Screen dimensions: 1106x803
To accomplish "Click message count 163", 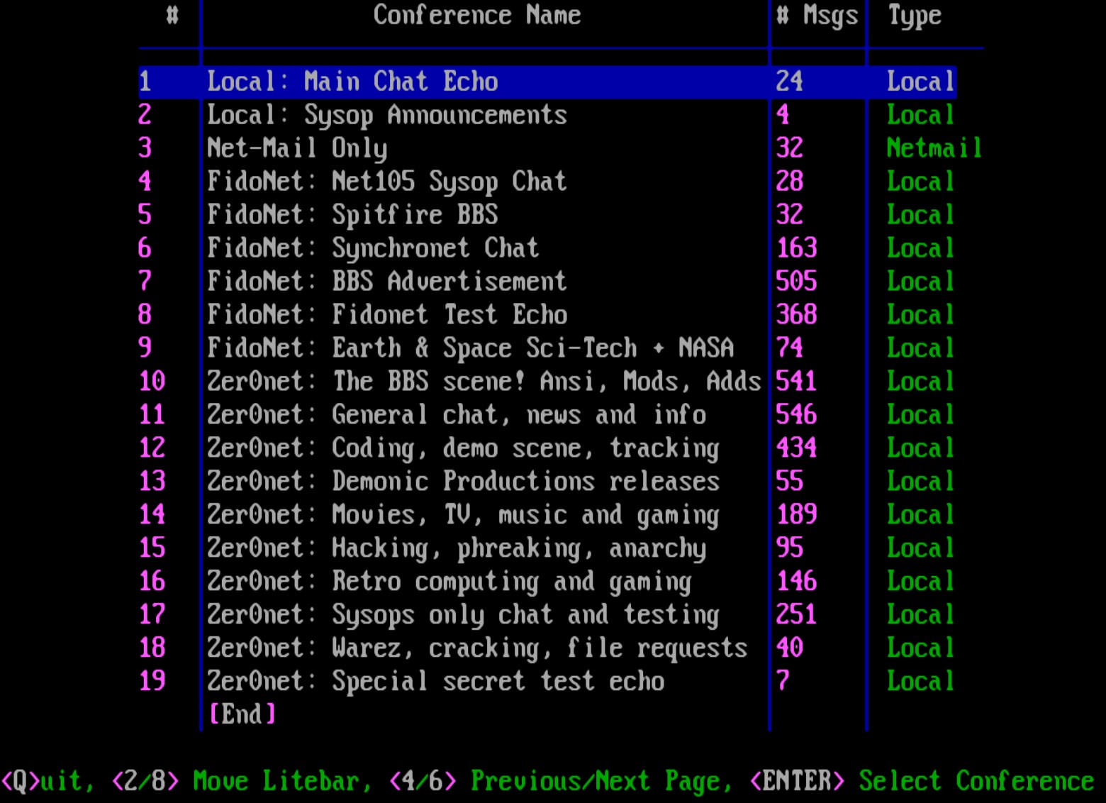I will click(x=796, y=248).
